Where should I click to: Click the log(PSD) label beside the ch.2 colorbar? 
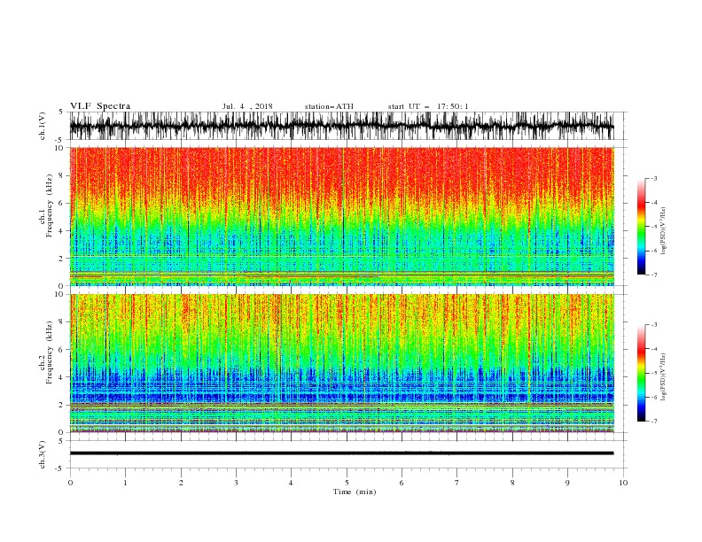[x=663, y=377]
